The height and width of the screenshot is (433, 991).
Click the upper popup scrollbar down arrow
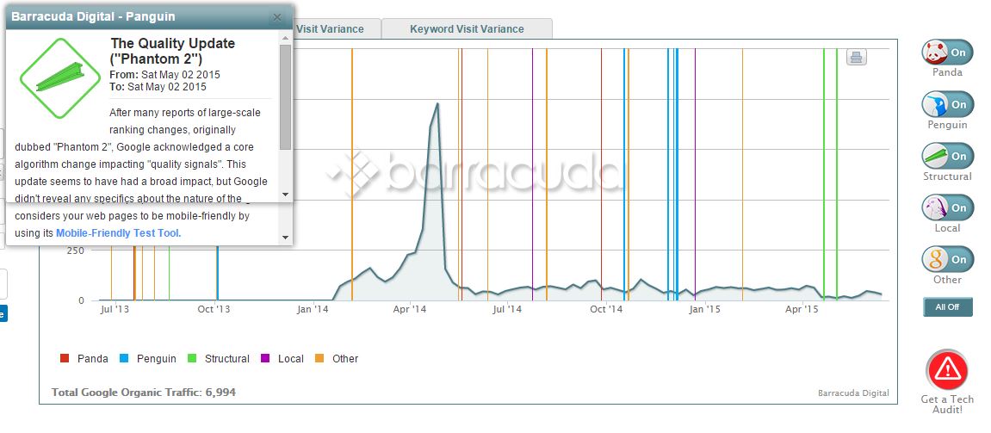click(x=285, y=195)
